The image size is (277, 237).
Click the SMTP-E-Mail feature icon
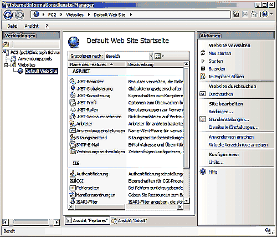(73, 144)
